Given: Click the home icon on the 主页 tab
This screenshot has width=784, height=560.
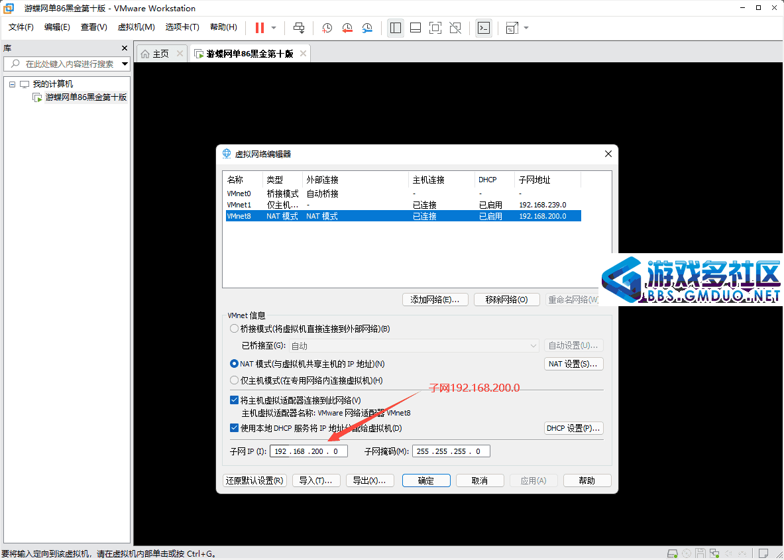Looking at the screenshot, I should point(145,54).
